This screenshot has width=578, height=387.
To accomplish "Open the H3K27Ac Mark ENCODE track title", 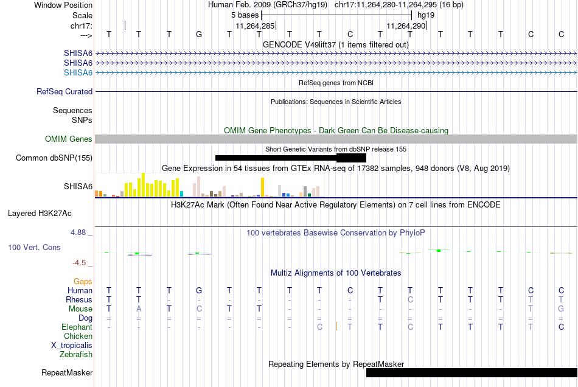I will (336, 204).
